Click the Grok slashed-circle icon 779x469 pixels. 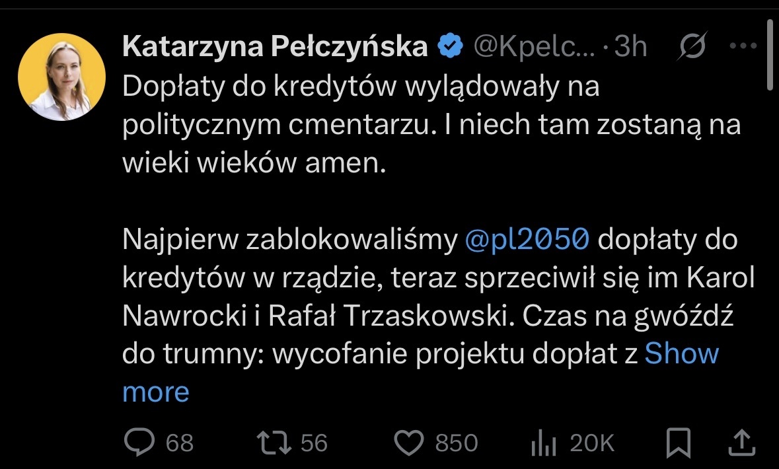coord(694,46)
